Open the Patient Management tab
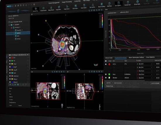 tap(54, 3)
